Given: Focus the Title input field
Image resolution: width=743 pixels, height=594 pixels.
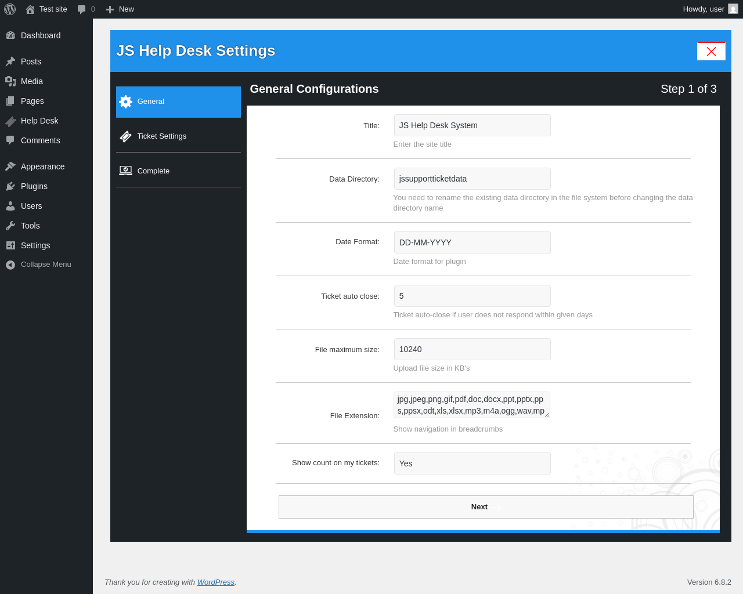Looking at the screenshot, I should click(x=472, y=125).
